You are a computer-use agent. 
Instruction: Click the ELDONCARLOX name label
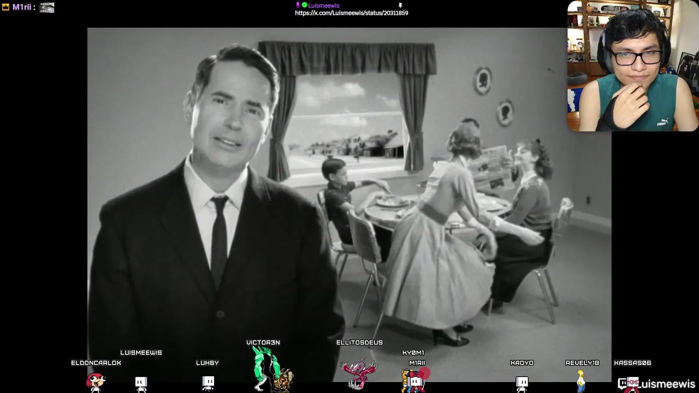tap(96, 363)
